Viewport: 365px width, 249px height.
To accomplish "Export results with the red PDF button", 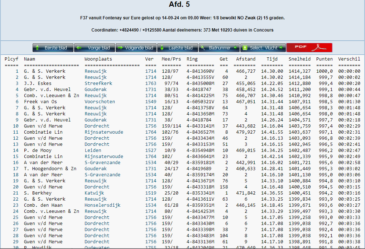I will (309, 48).
